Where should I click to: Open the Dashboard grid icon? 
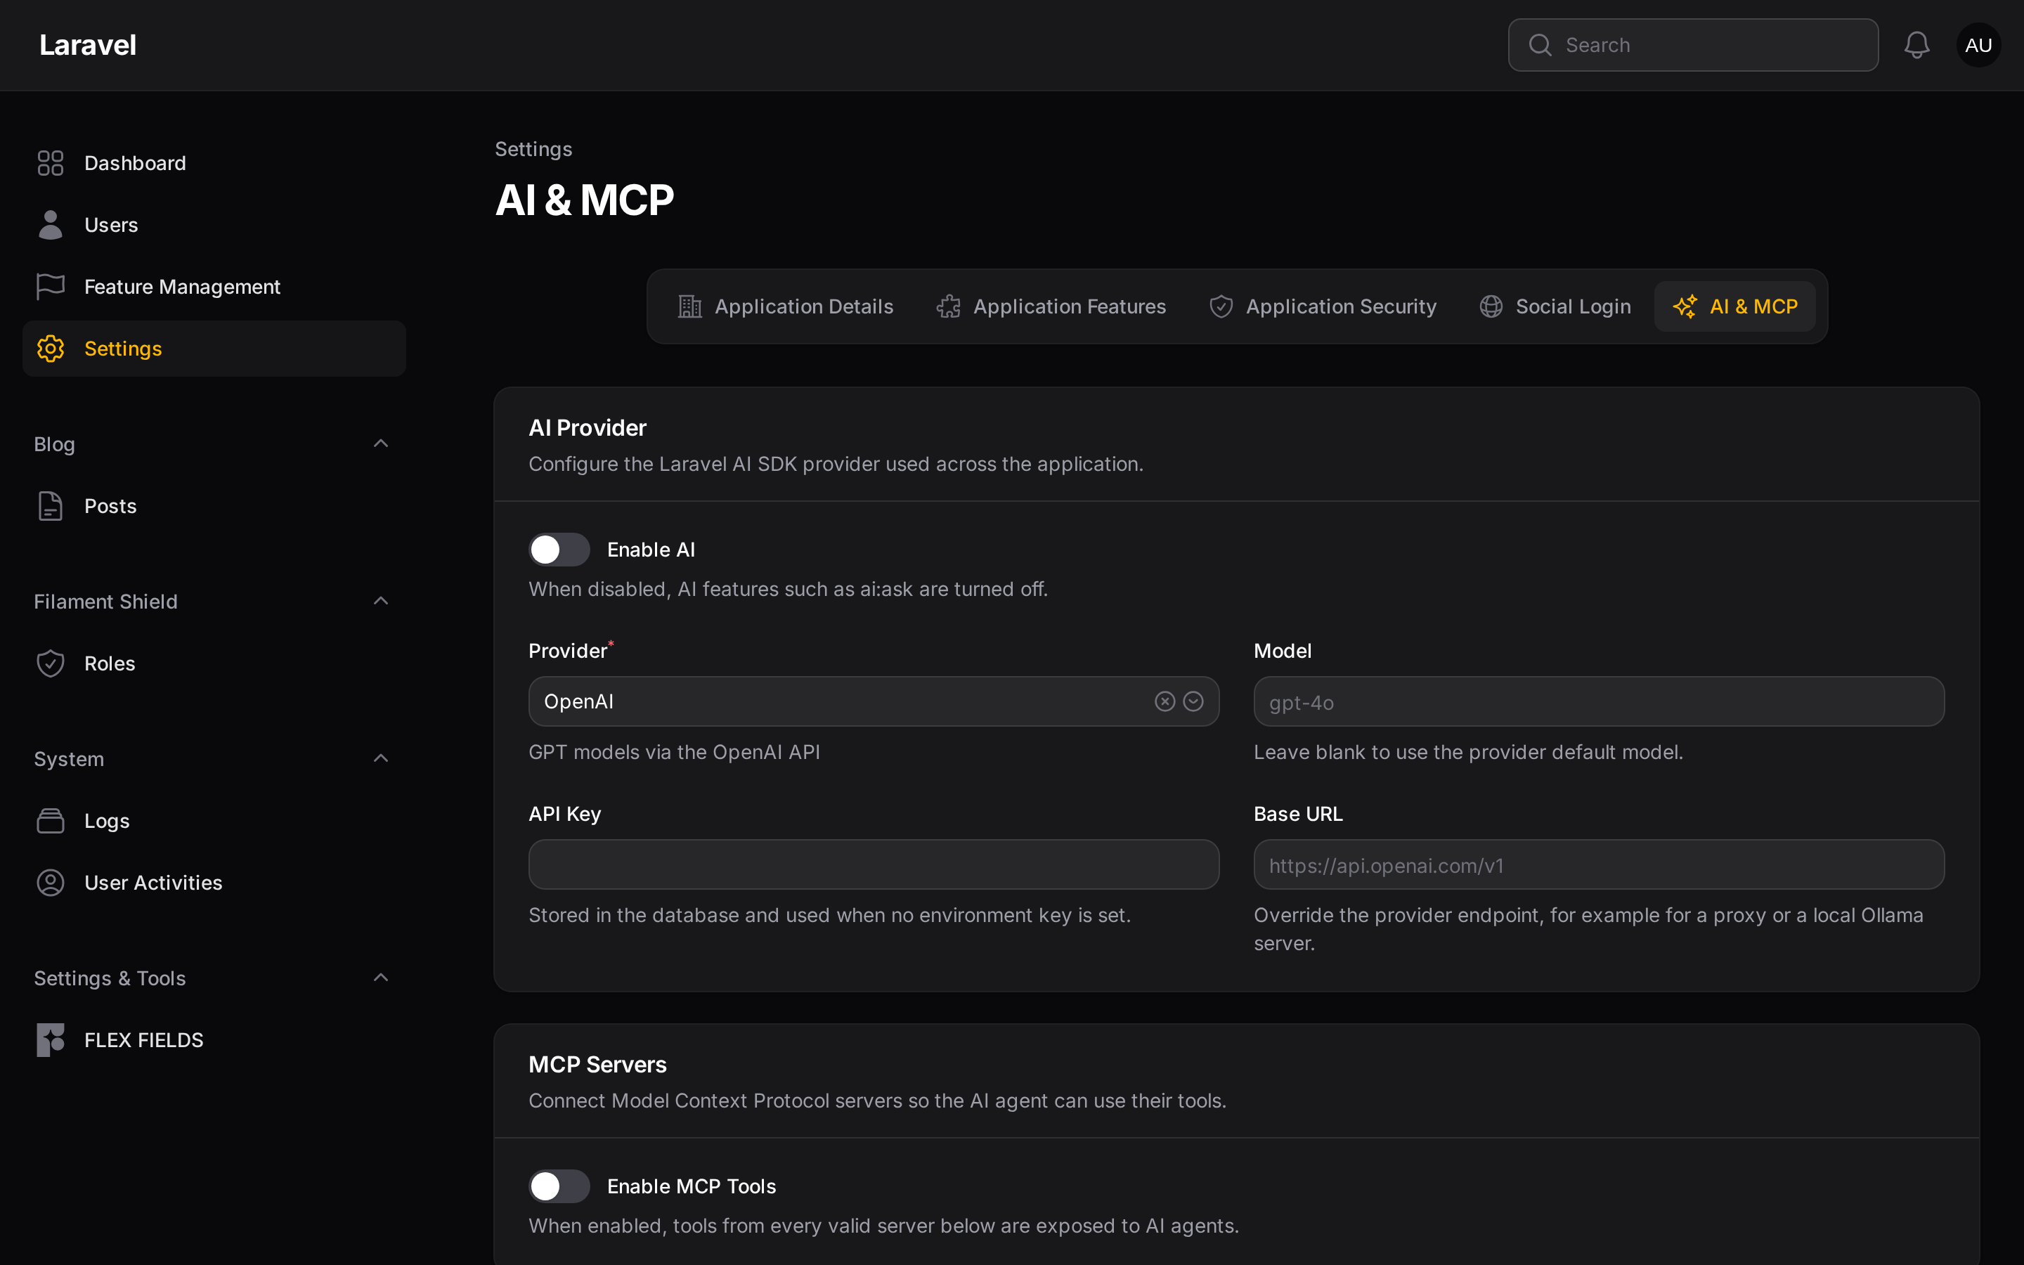click(50, 163)
